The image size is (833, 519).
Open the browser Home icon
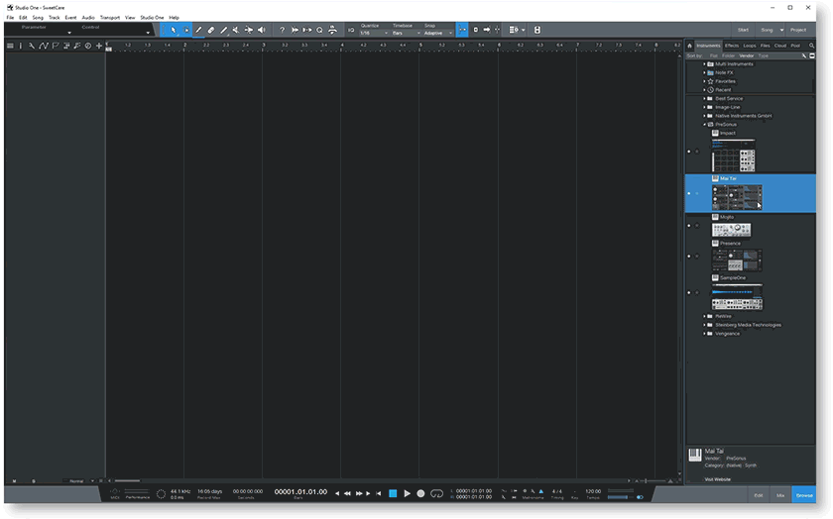pos(689,46)
